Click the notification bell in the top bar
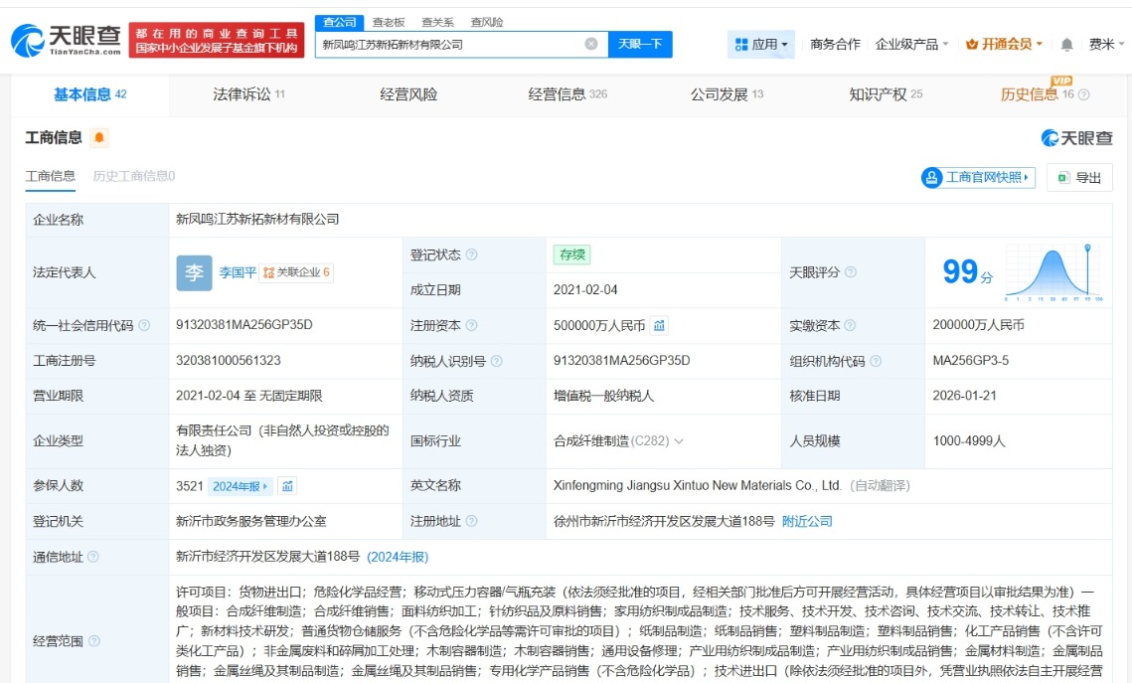This screenshot has height=683, width=1132. (1066, 45)
